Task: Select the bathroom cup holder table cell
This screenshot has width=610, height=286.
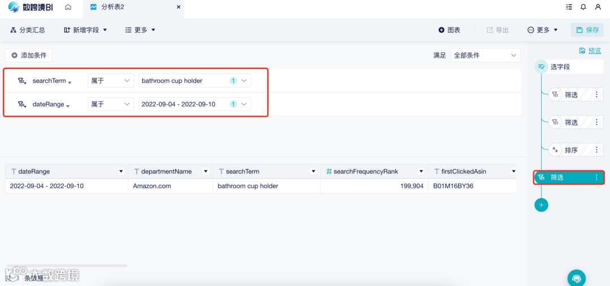Action: [x=267, y=186]
